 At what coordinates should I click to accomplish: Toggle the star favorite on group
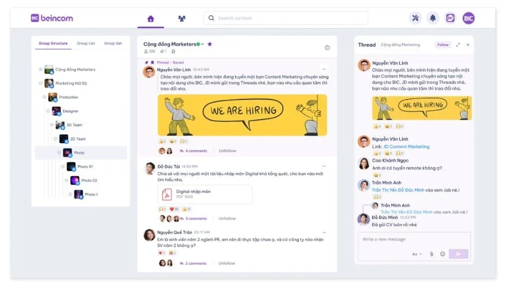pos(210,44)
